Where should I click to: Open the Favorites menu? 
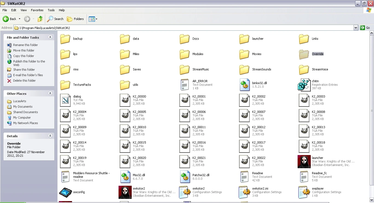point(37,10)
